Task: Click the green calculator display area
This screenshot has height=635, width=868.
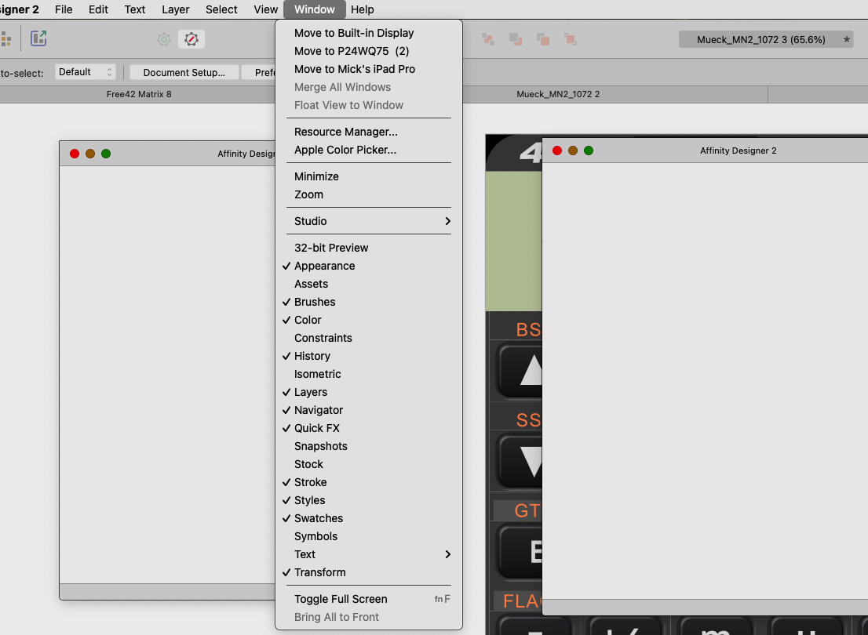Action: pos(514,241)
